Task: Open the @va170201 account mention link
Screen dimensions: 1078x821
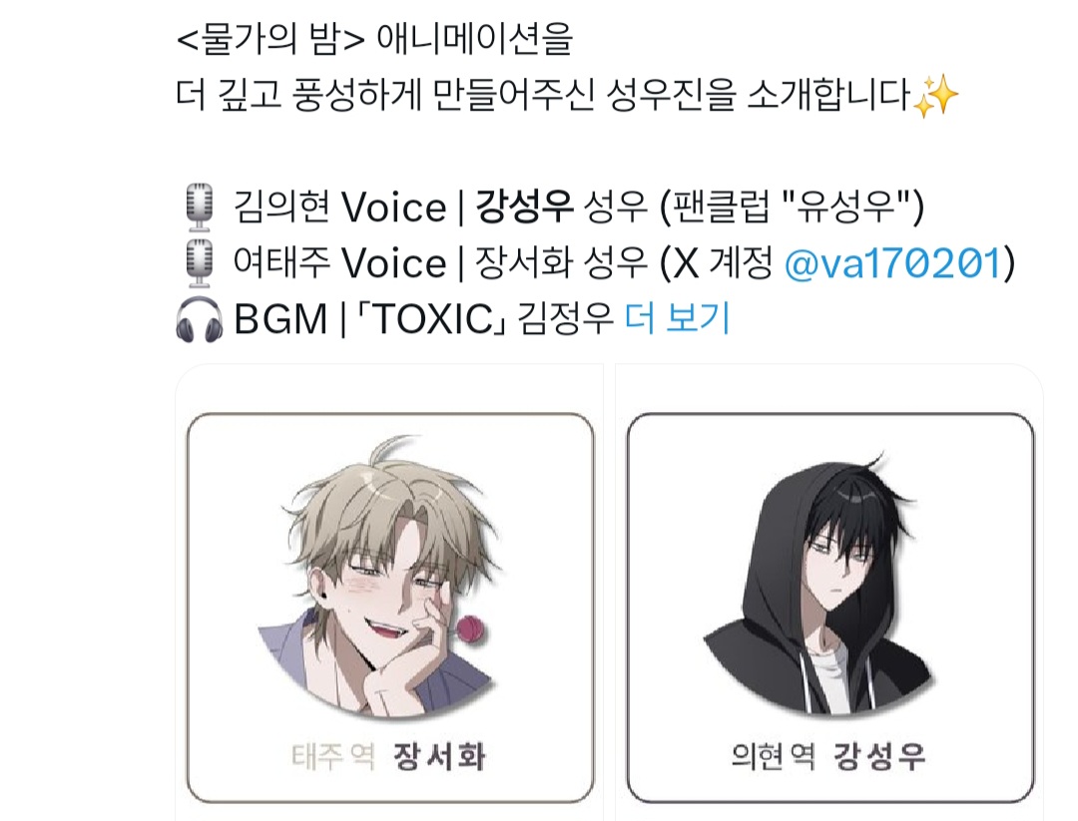Action: pos(892,263)
